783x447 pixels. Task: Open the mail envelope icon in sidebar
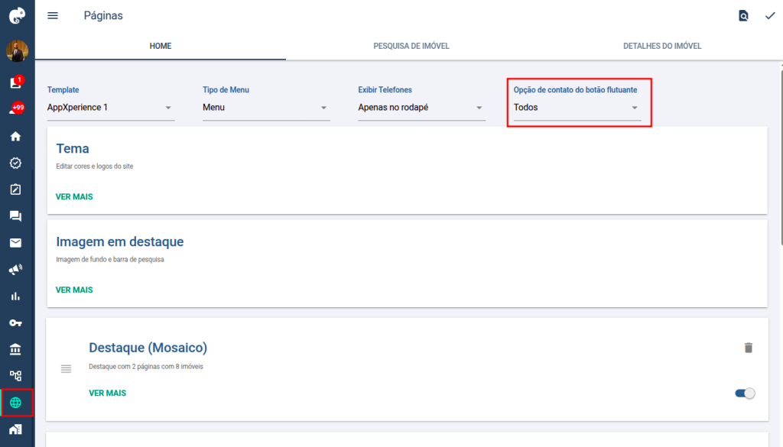[15, 243]
